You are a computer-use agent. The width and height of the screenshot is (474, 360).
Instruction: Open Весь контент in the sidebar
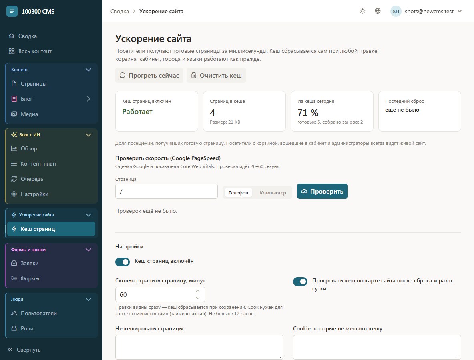click(x=51, y=51)
